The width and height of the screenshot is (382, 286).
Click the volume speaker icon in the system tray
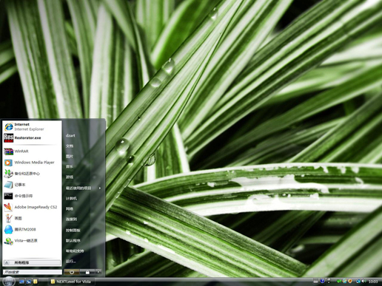click(363, 282)
